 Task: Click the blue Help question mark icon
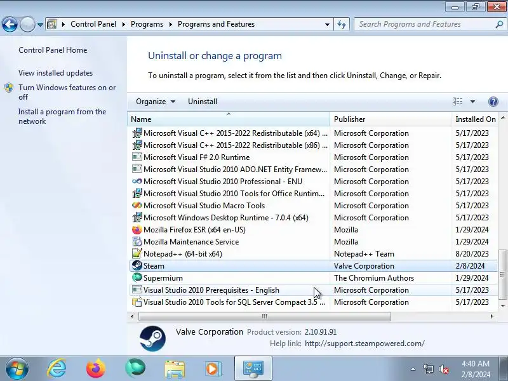493,102
